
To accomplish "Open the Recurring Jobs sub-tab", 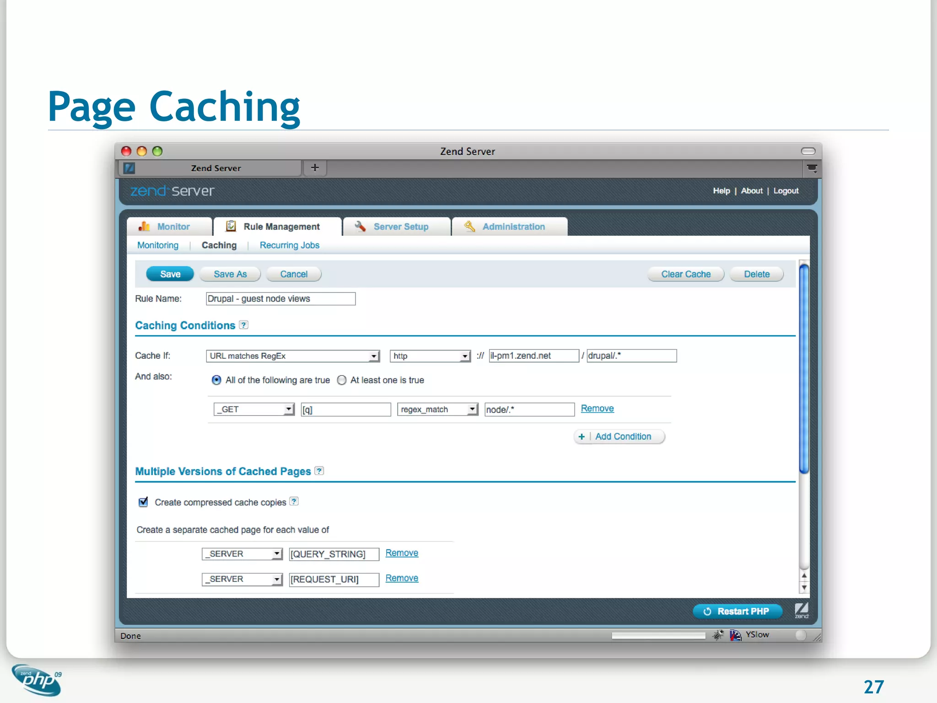I will click(x=290, y=245).
